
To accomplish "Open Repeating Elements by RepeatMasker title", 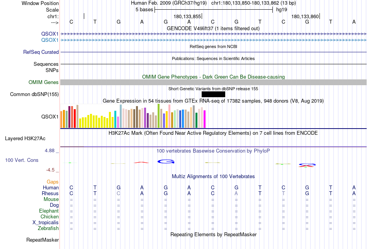I will [213, 234].
